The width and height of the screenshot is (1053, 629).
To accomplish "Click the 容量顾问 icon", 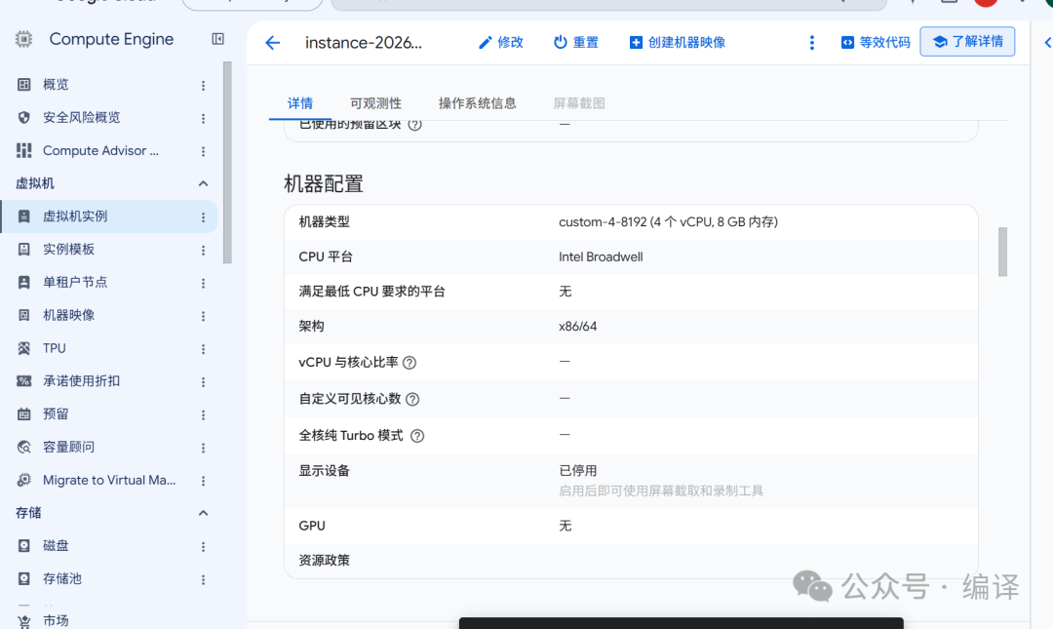I will (x=24, y=447).
